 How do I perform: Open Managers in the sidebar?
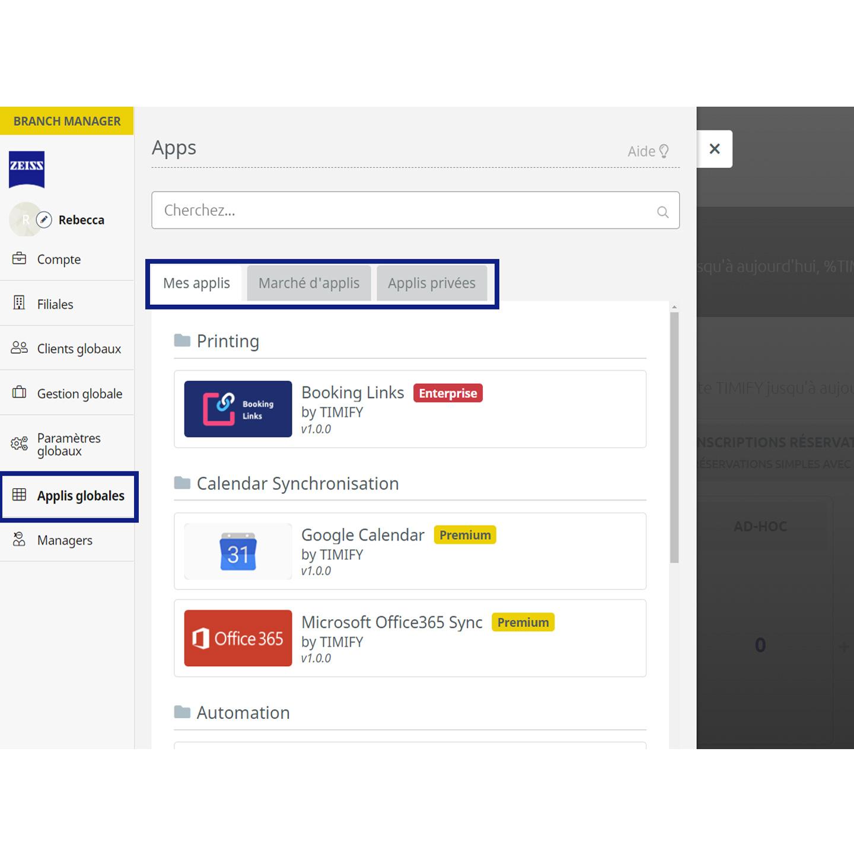point(67,540)
